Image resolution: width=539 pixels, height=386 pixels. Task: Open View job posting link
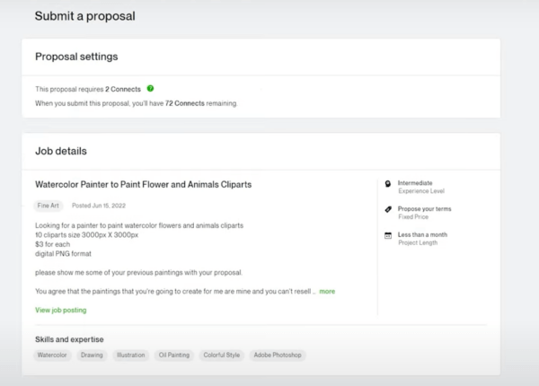tap(61, 310)
